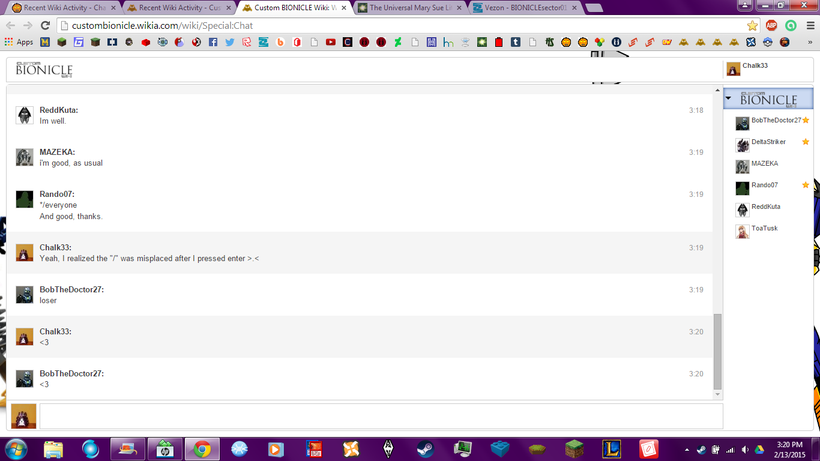820x461 pixels.
Task: Click the chat scrollbar thumb
Action: (x=718, y=351)
